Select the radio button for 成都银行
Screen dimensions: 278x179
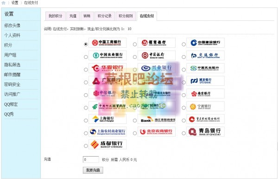coord(86,146)
